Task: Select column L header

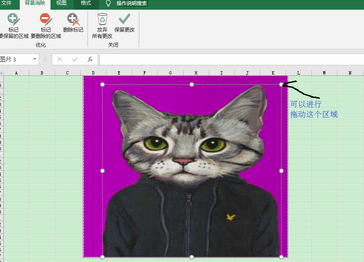Action: pos(299,73)
